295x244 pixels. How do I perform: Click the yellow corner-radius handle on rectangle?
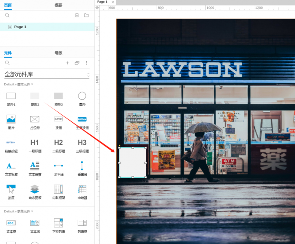120,145
